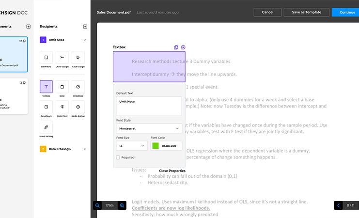The height and width of the screenshot is (218, 359).
Task: Select the Static Text field tool
Action: pyautogui.click(x=62, y=107)
